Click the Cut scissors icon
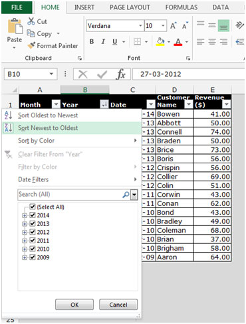The image size is (246, 324). (31, 21)
